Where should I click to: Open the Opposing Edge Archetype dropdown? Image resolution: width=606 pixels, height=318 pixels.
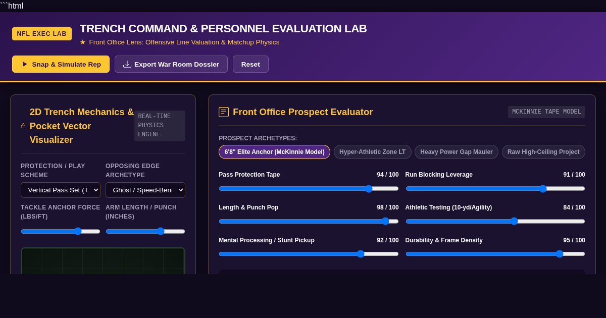[145, 190]
